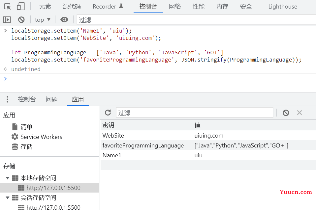Select 会话存储空间 tree label
This screenshot has width=316, height=210.
(38, 198)
